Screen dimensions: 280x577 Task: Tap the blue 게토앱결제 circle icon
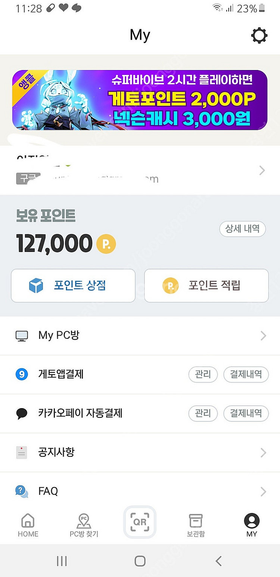(x=22, y=374)
